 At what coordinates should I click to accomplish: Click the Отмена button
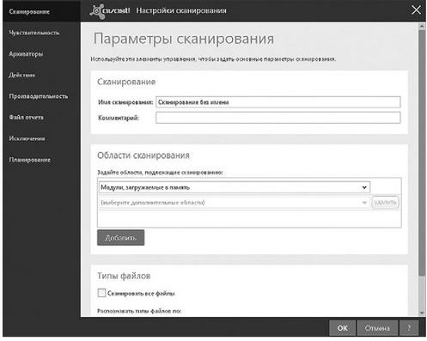[377, 328]
